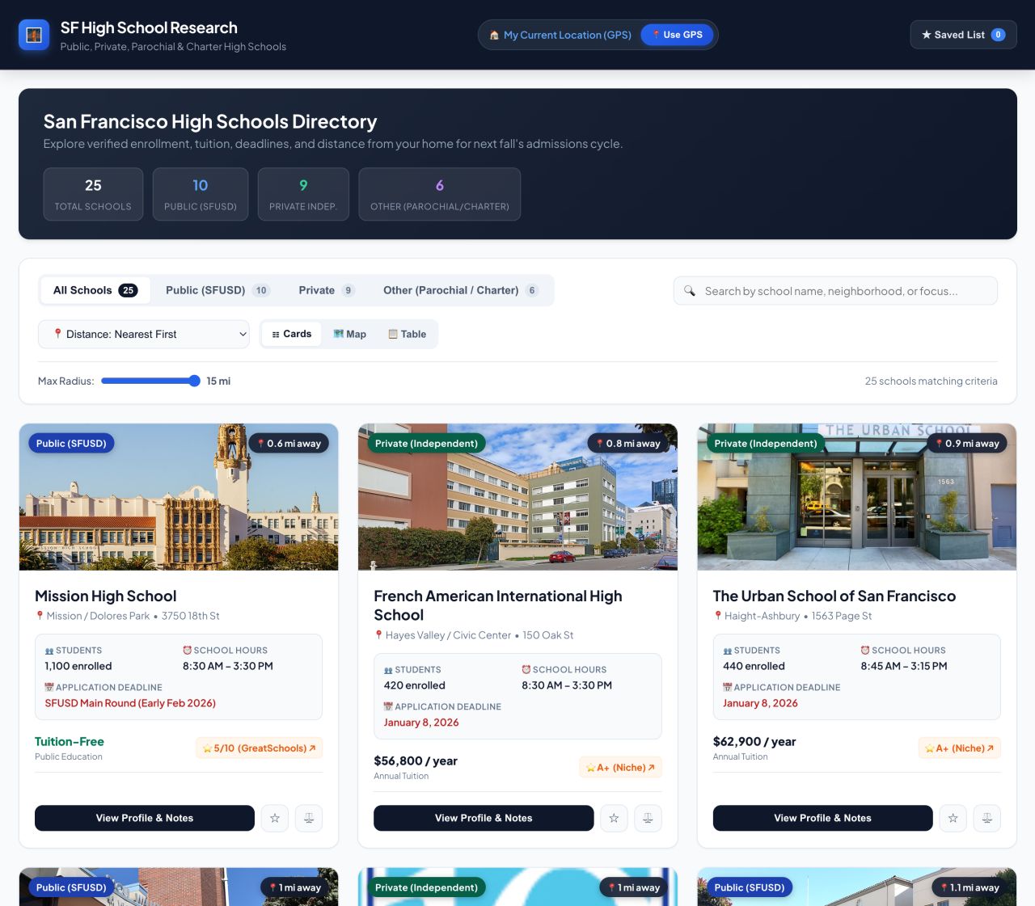Click the 420 enrolled student count

point(414,685)
